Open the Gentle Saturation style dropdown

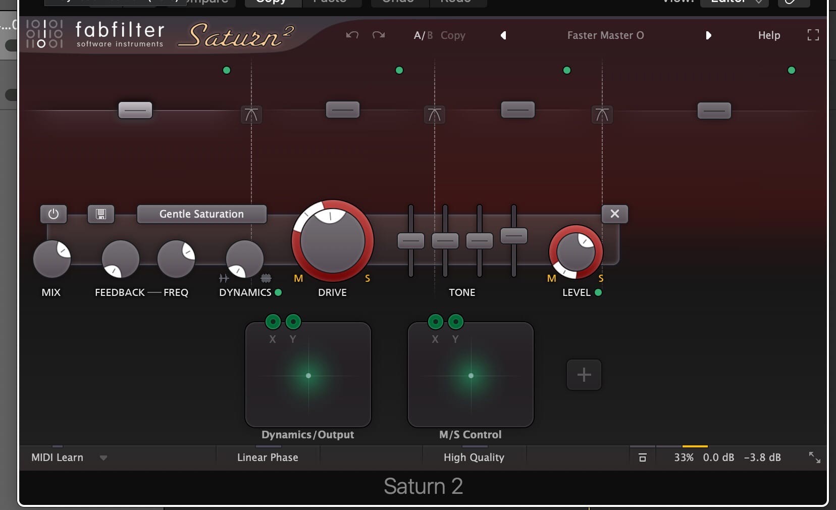tap(201, 214)
